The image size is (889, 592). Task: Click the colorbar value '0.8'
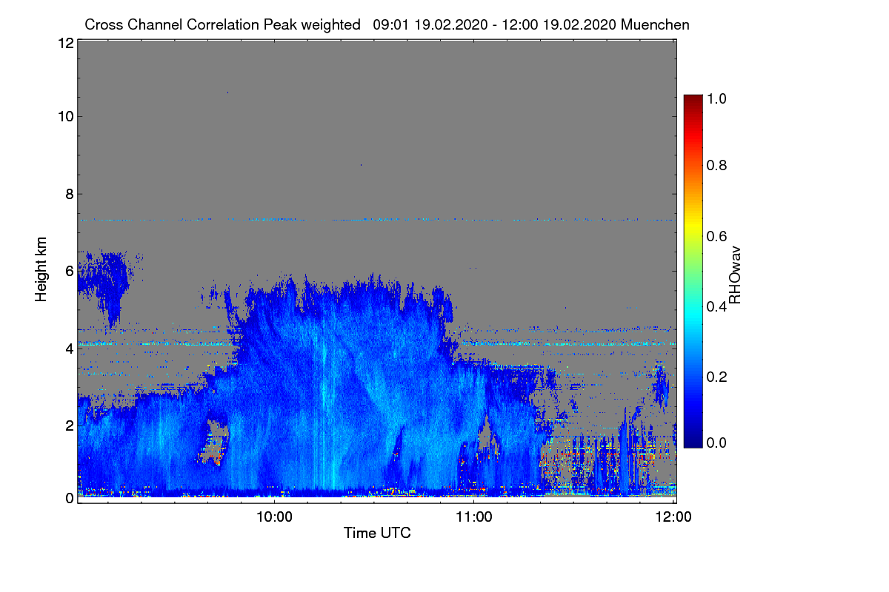pos(717,165)
